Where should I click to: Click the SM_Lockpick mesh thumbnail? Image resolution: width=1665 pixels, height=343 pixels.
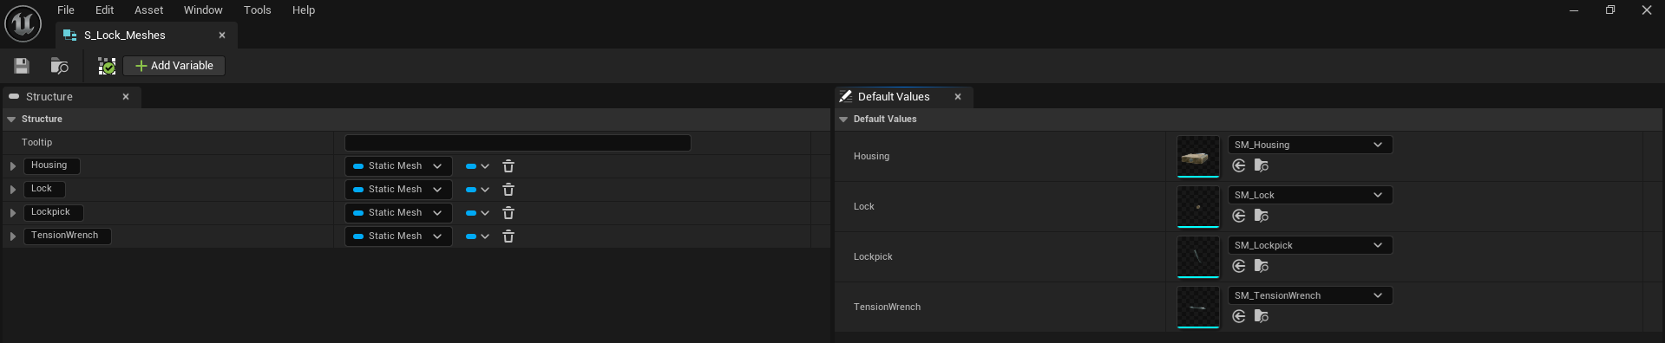pyautogui.click(x=1198, y=257)
